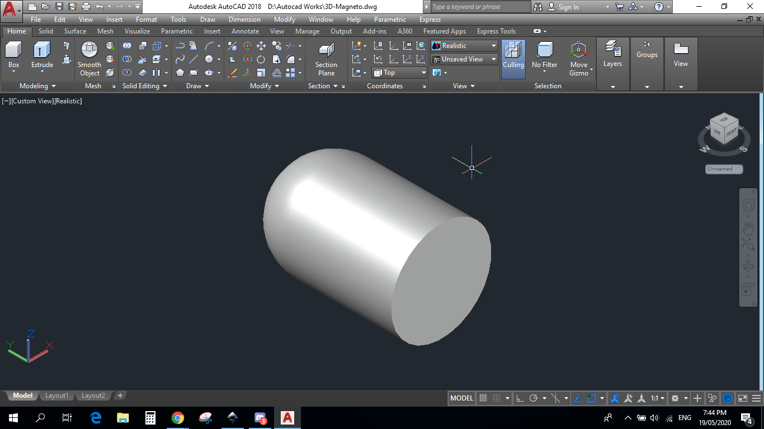Image resolution: width=764 pixels, height=429 pixels.
Task: Expand the Modeling panel
Action: point(37,86)
